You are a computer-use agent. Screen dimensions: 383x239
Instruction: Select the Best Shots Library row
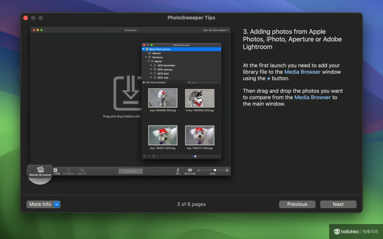(x=181, y=49)
